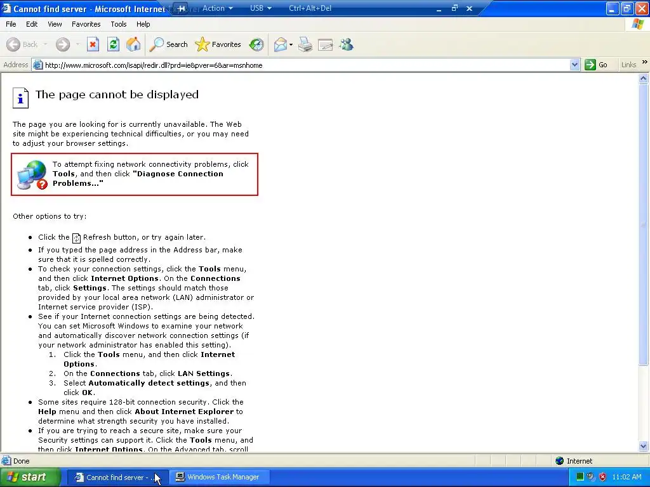The width and height of the screenshot is (650, 487).
Task: Click bold 'Diagnose Connection Problems...' text
Action: coord(138,178)
